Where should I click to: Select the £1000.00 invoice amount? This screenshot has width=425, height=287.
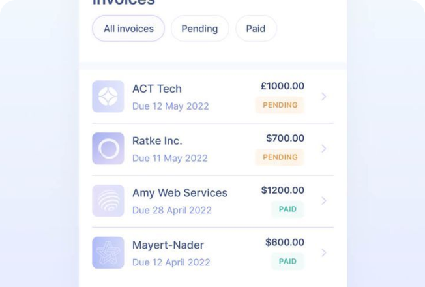[282, 86]
